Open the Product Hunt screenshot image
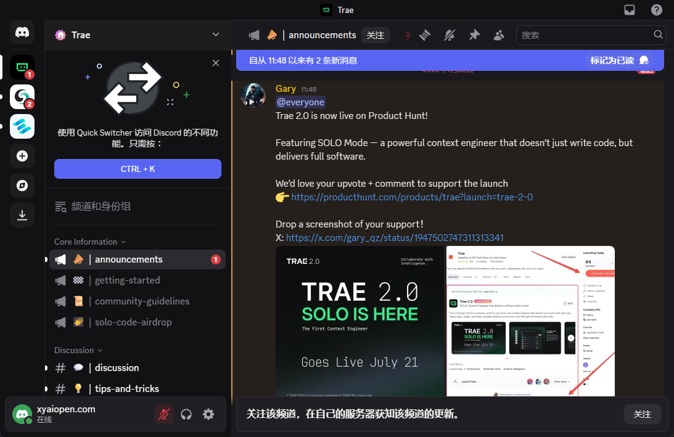Viewport: 674px width, 437px height. 530,321
